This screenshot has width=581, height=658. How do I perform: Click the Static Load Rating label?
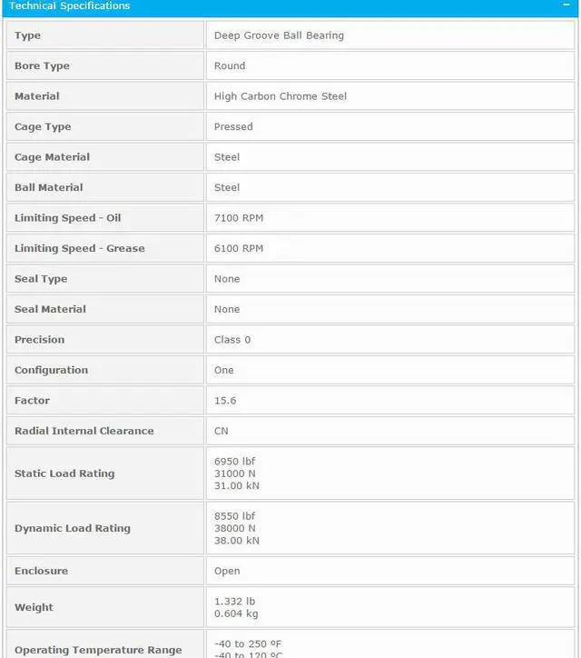(64, 474)
